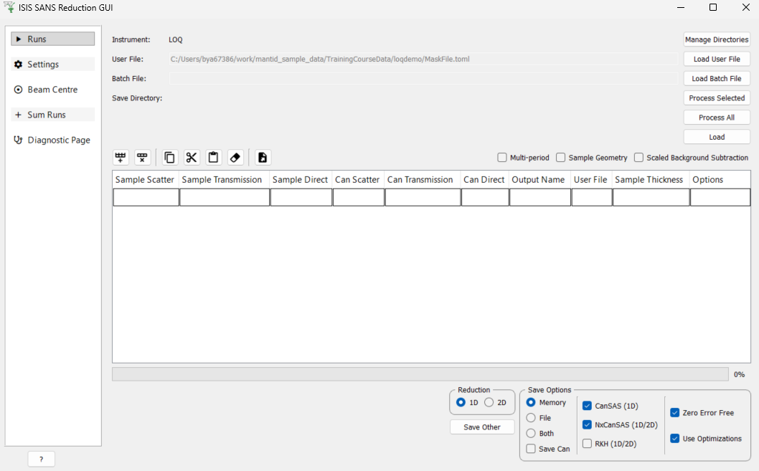Uncheck NxCanSAS (1D/2D) format
Viewport: 759px width, 471px height.
point(587,424)
